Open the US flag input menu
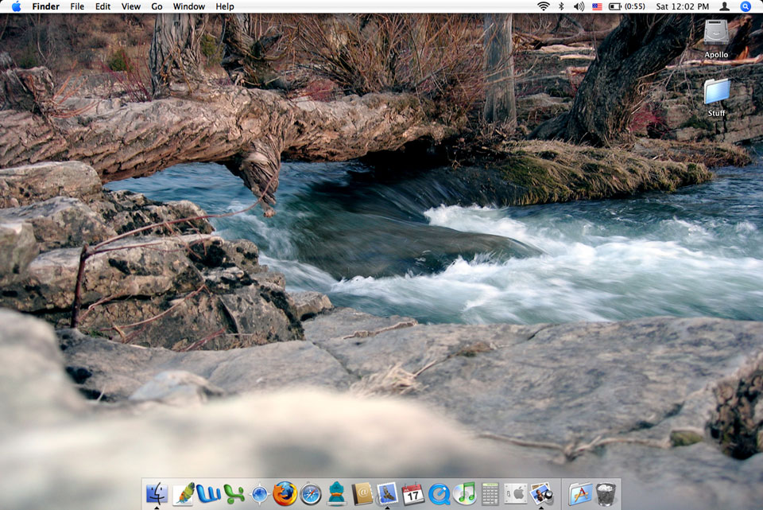Image resolution: width=763 pixels, height=510 pixels. pos(597,7)
